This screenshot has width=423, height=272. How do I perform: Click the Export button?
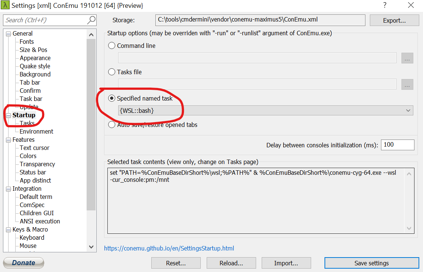394,20
